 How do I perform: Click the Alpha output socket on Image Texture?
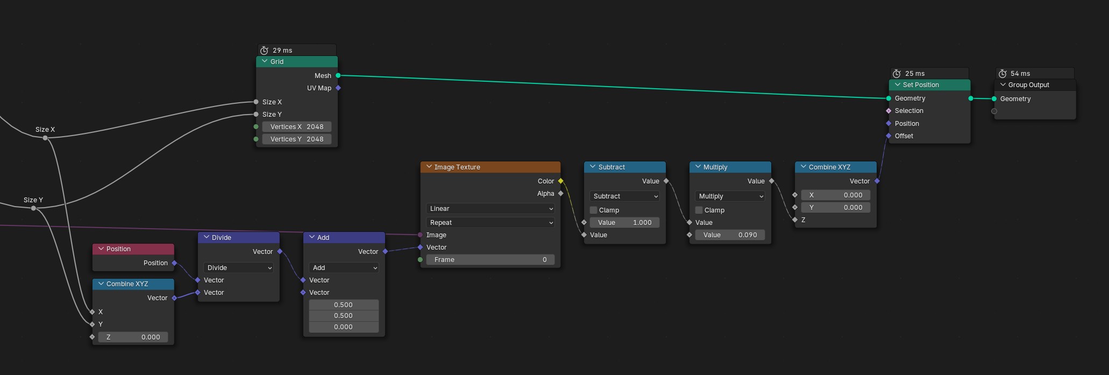pyautogui.click(x=560, y=194)
